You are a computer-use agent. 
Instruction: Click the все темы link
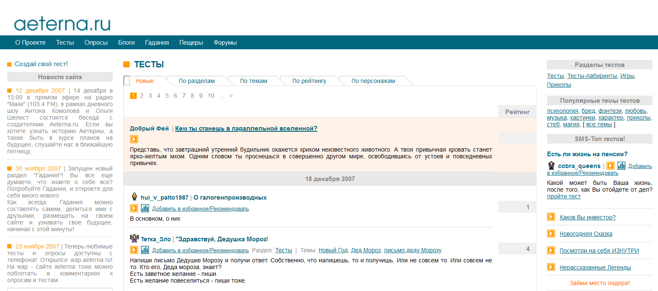[x=598, y=124]
